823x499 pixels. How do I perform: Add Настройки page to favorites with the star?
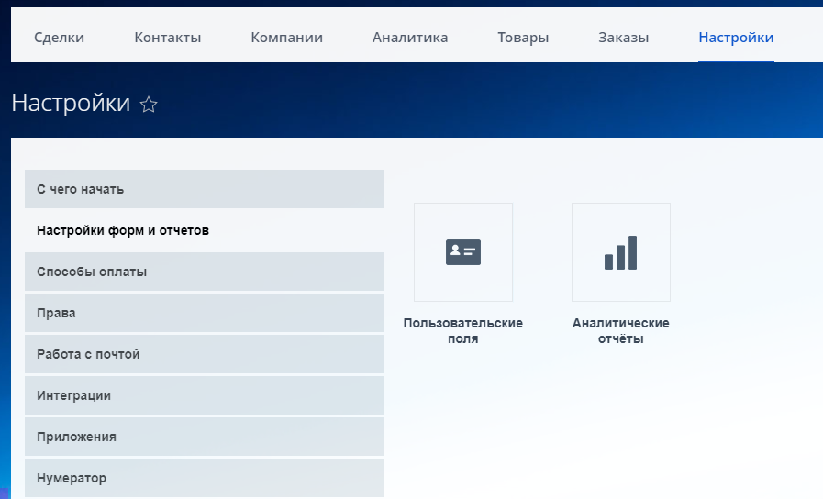149,105
